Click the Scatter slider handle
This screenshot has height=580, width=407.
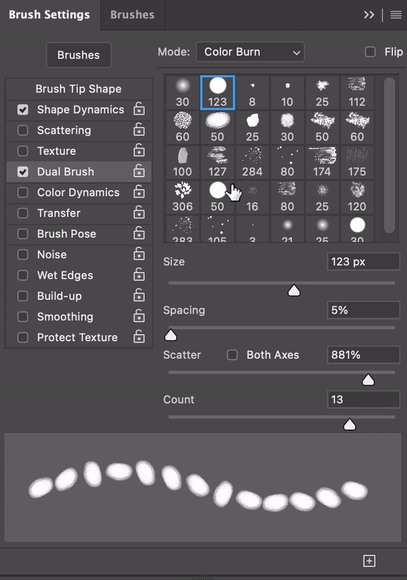368,380
